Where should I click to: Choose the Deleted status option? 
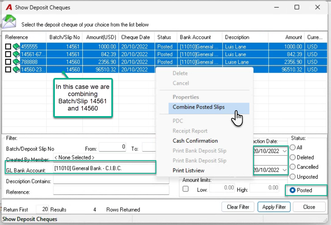pyautogui.click(x=293, y=157)
